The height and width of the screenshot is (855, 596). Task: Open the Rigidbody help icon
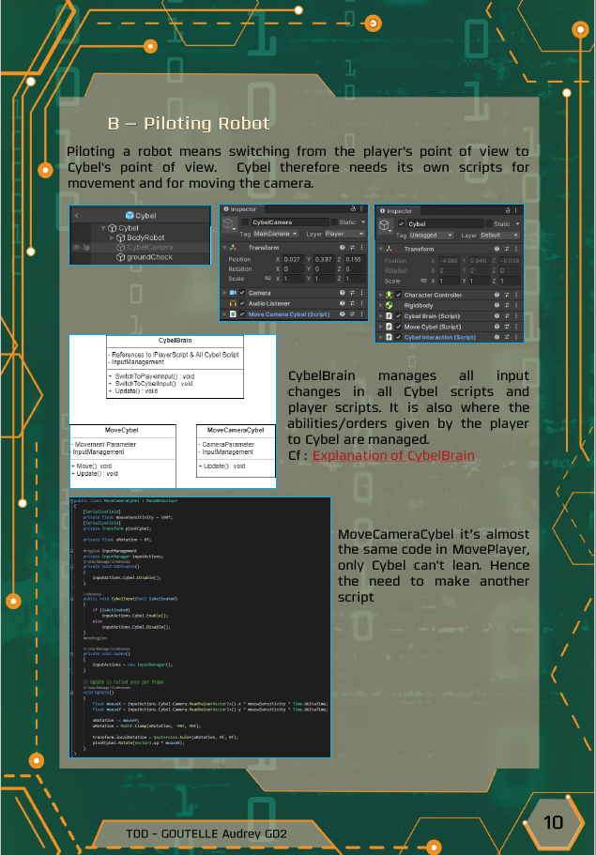497,305
